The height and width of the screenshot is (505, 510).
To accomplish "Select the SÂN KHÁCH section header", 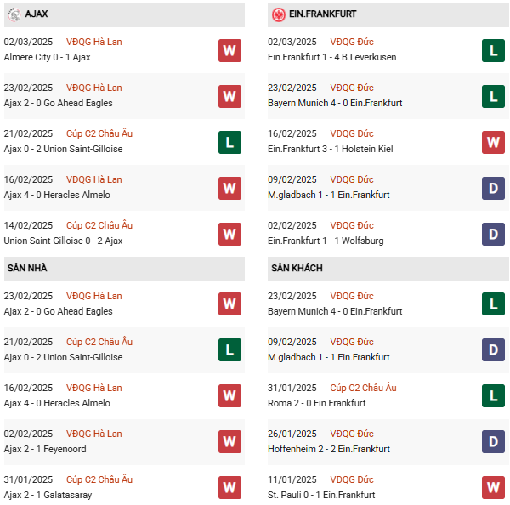I will (297, 268).
